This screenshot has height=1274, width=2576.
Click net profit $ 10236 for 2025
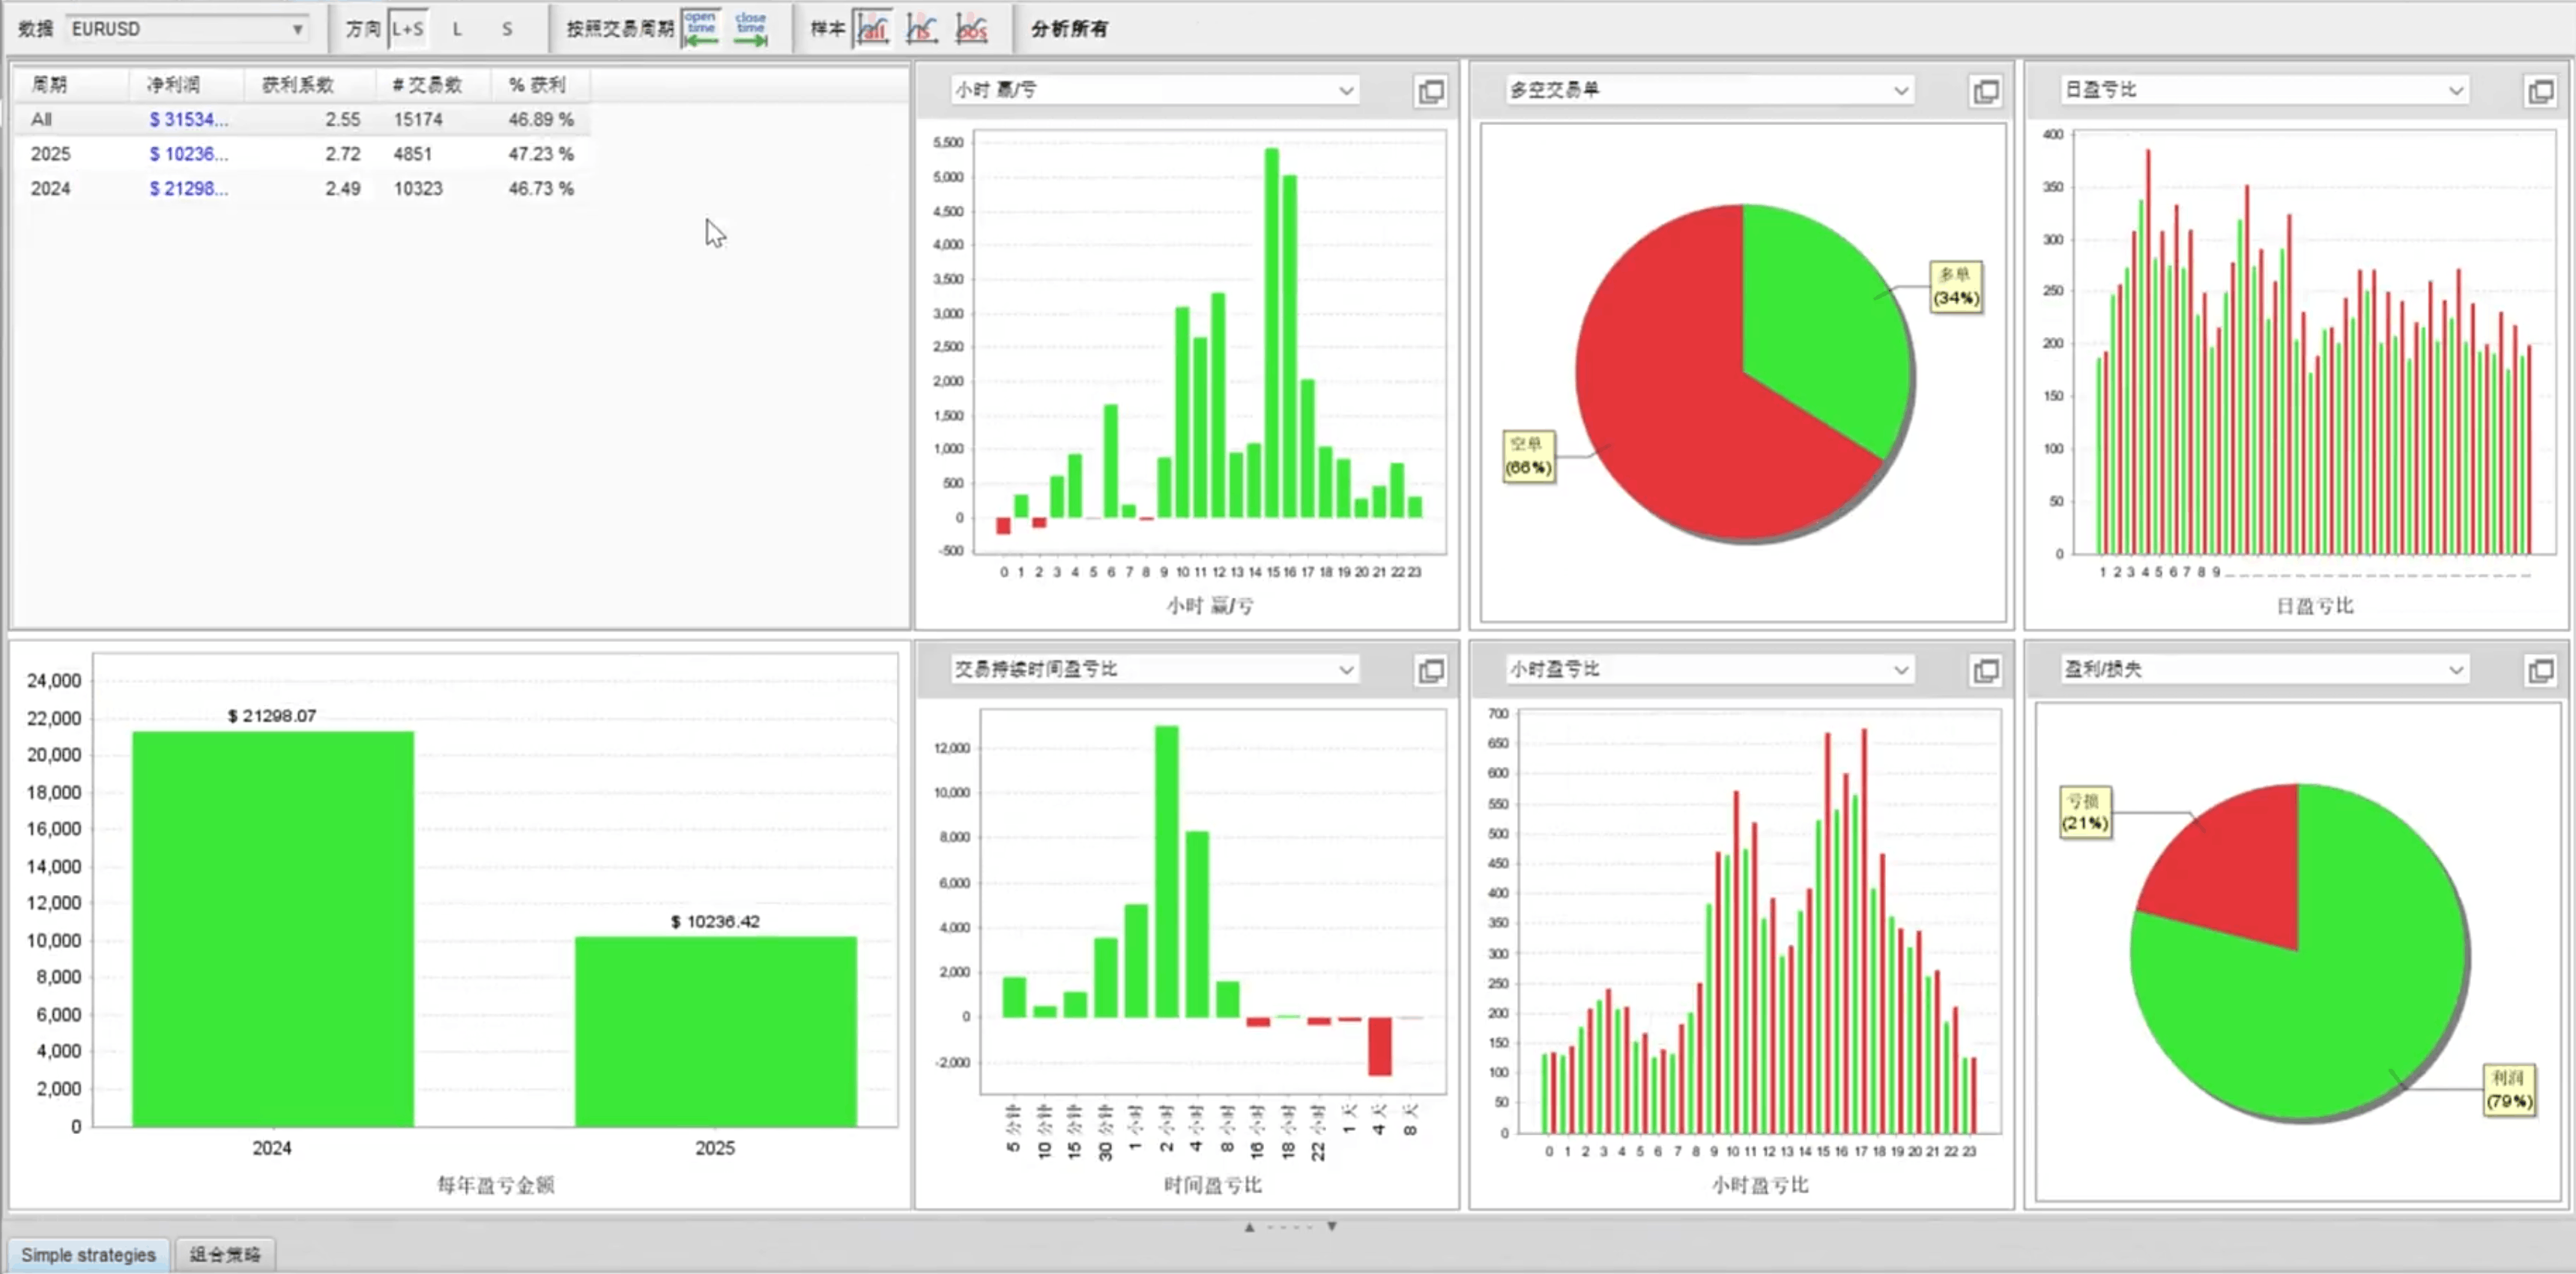189,154
